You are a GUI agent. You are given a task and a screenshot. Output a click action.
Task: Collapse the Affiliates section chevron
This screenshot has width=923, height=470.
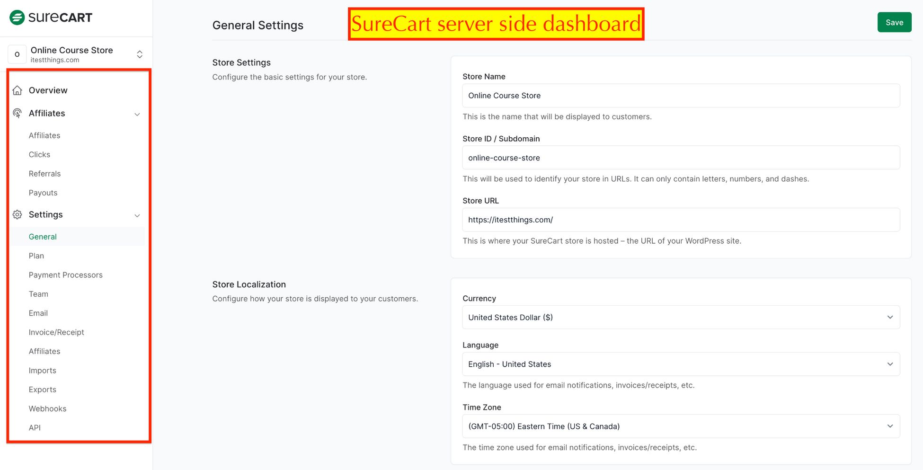click(x=137, y=114)
